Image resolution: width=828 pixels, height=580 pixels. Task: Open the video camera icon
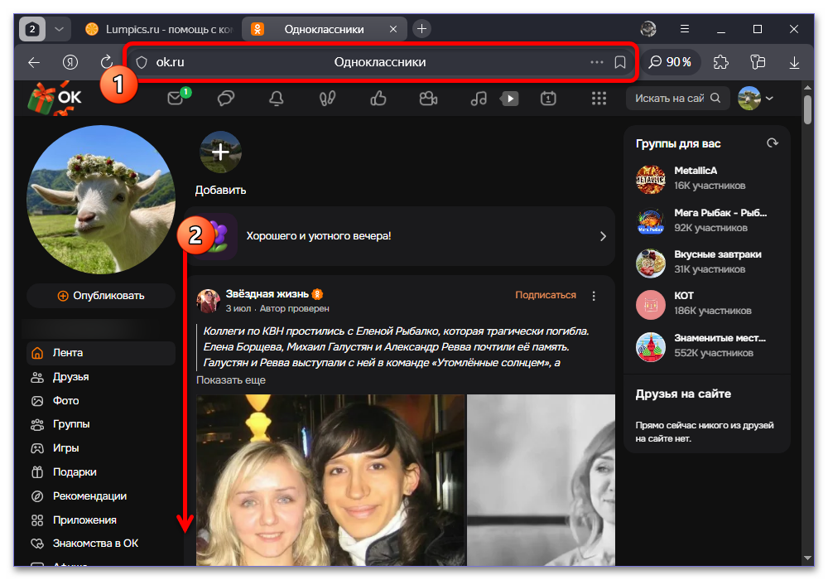point(428,99)
